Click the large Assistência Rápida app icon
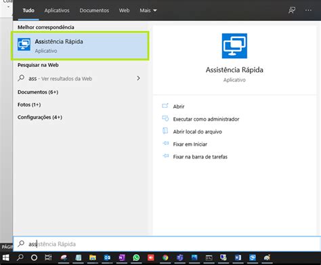The width and height of the screenshot is (321, 265). tap(234, 46)
